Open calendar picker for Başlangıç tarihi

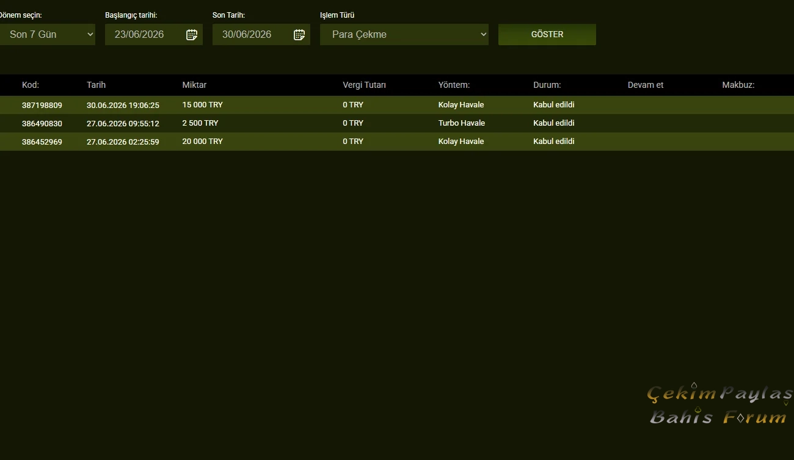[192, 35]
